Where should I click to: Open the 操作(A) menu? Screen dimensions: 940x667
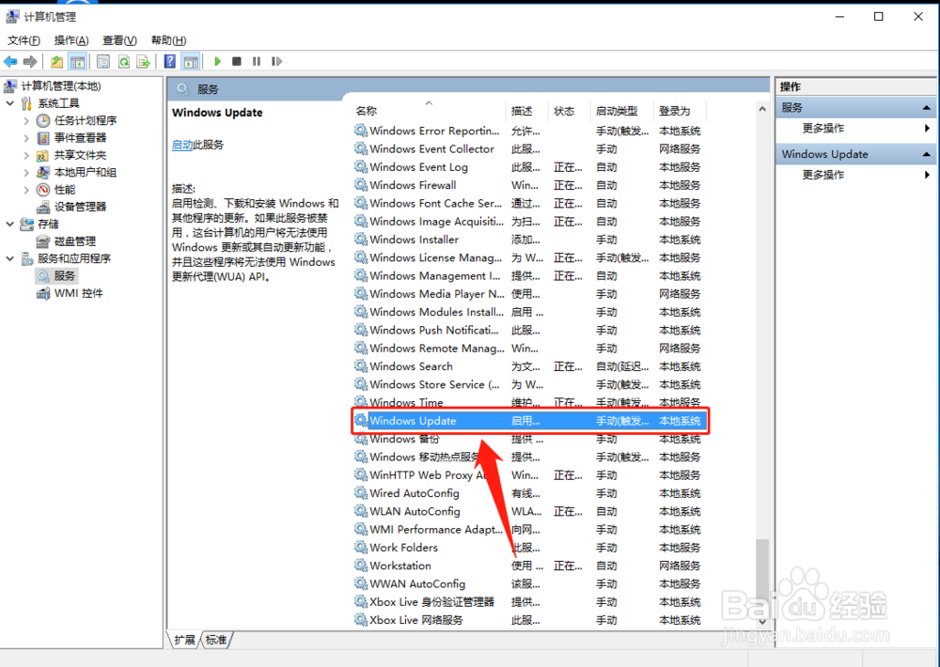coord(71,40)
